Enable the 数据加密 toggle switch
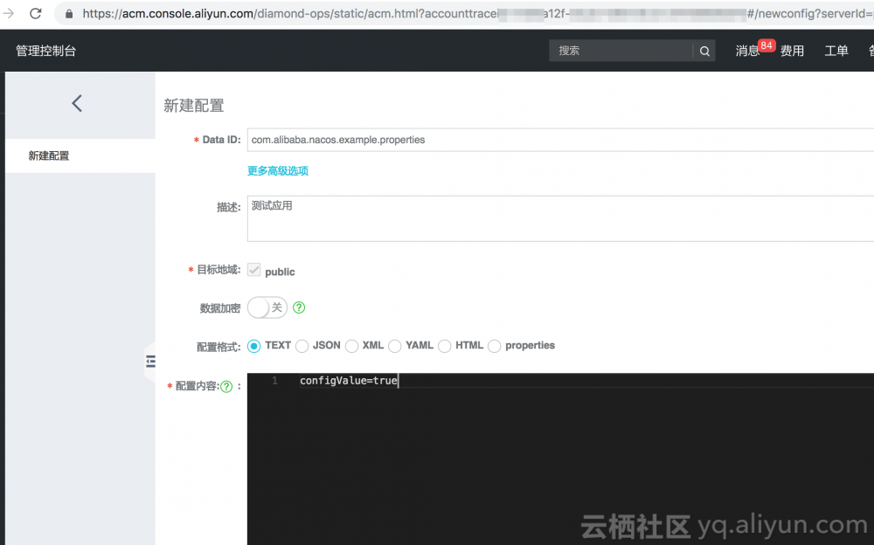 pyautogui.click(x=267, y=307)
